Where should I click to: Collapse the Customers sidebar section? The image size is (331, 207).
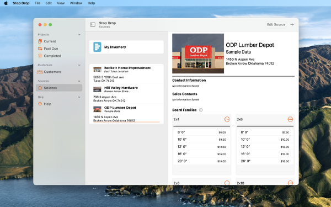[79, 65]
